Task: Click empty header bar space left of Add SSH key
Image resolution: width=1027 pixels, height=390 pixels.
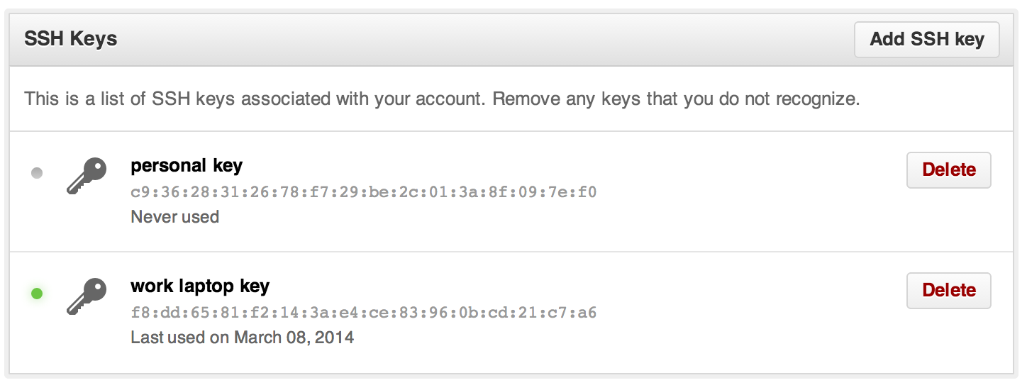Action: [x=496, y=39]
